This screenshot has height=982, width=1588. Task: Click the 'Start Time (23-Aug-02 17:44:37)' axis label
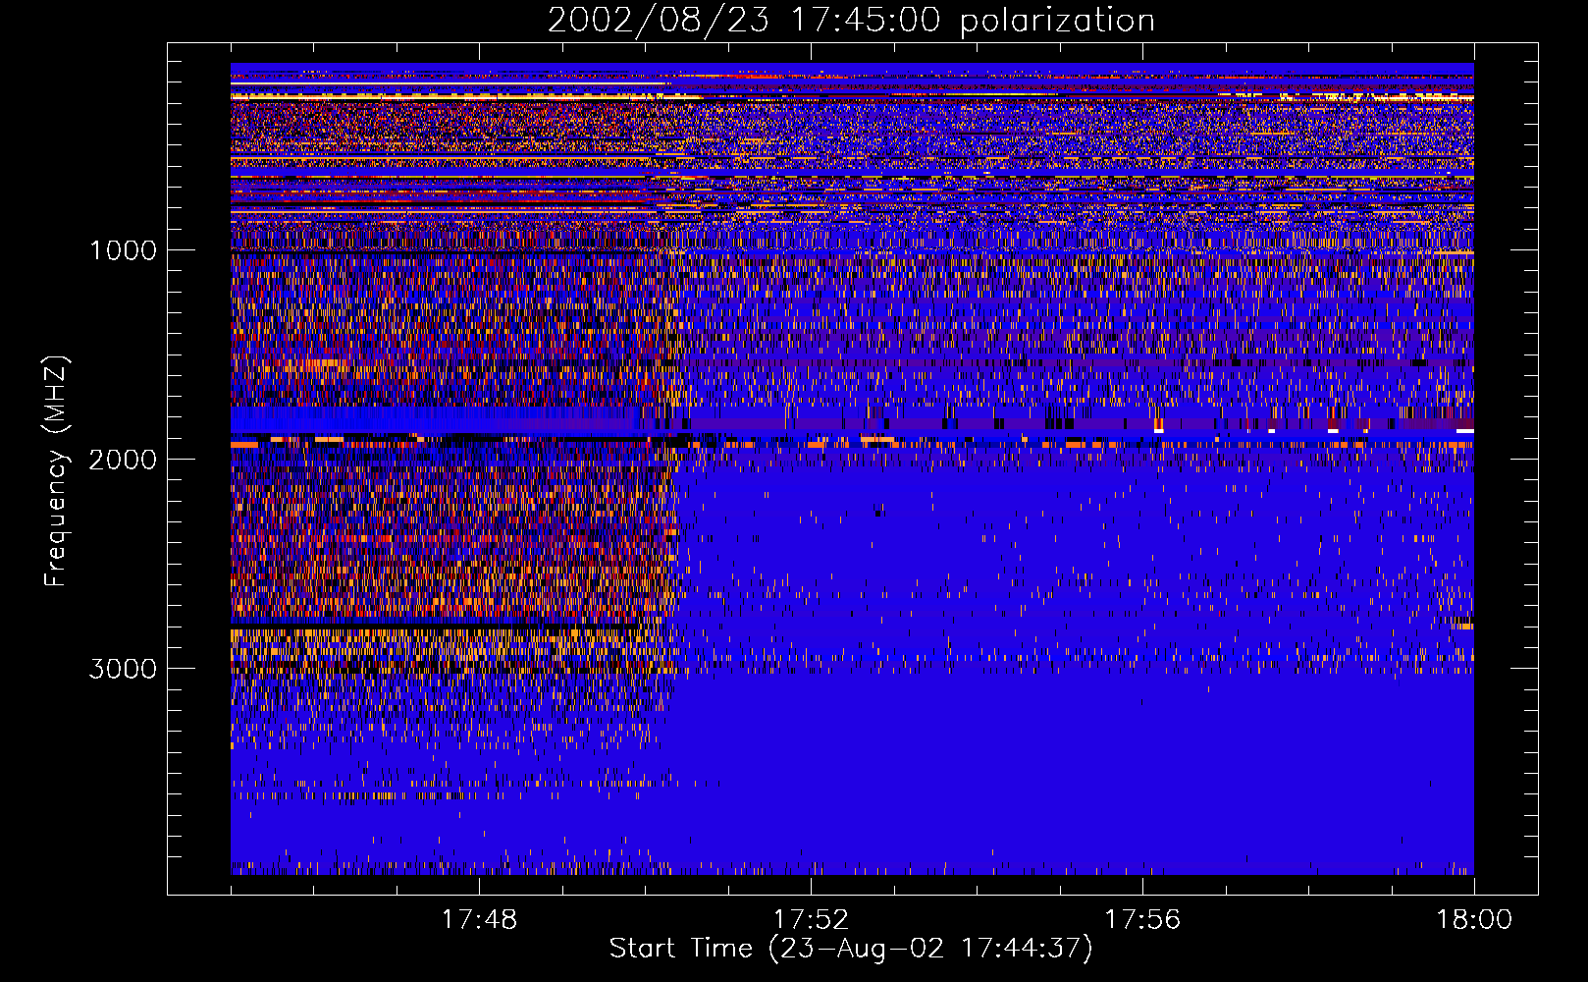[x=851, y=949]
